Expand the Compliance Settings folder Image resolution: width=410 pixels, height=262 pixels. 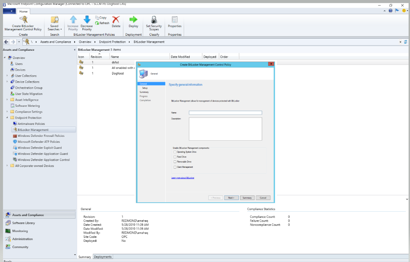coord(7,112)
